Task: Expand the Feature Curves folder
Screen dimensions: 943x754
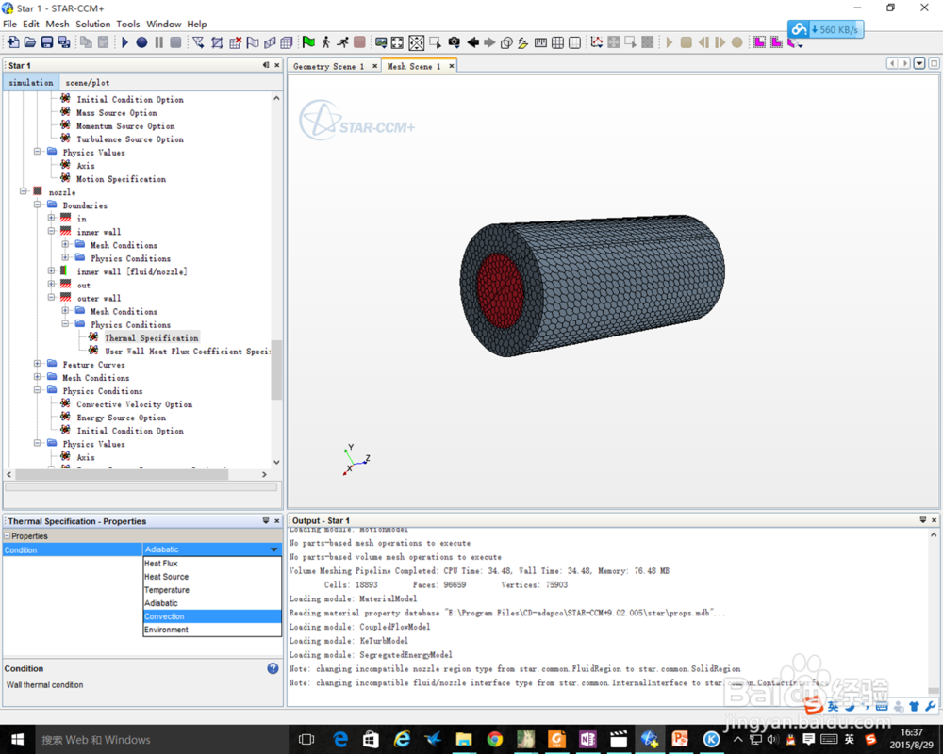Action: [x=38, y=364]
